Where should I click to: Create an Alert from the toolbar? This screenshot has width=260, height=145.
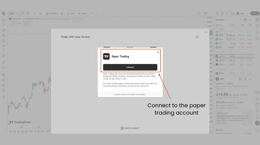tap(71, 13)
